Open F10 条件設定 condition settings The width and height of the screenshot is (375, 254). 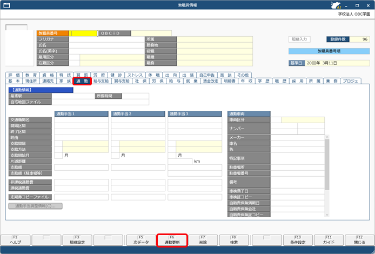tap(297, 240)
